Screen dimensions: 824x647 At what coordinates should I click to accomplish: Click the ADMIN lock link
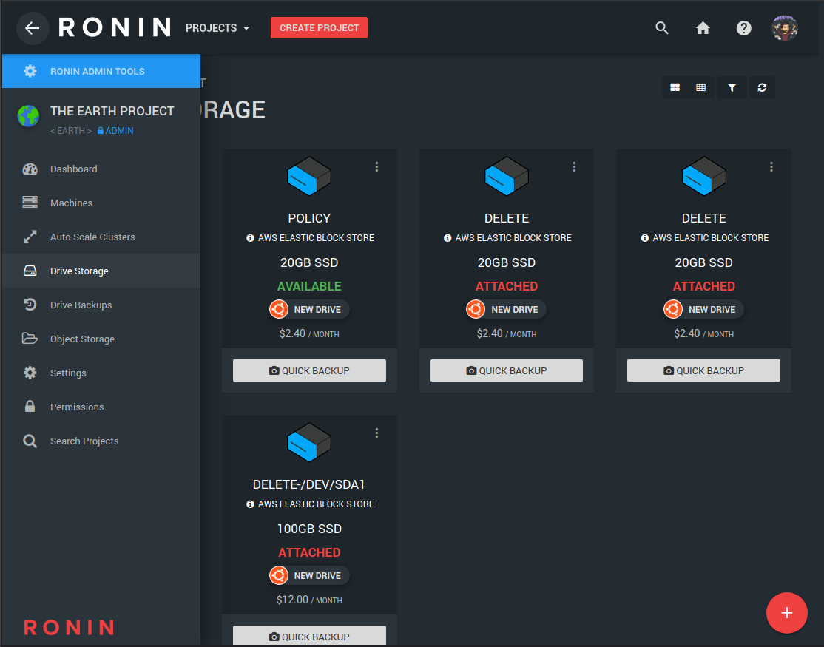[115, 131]
